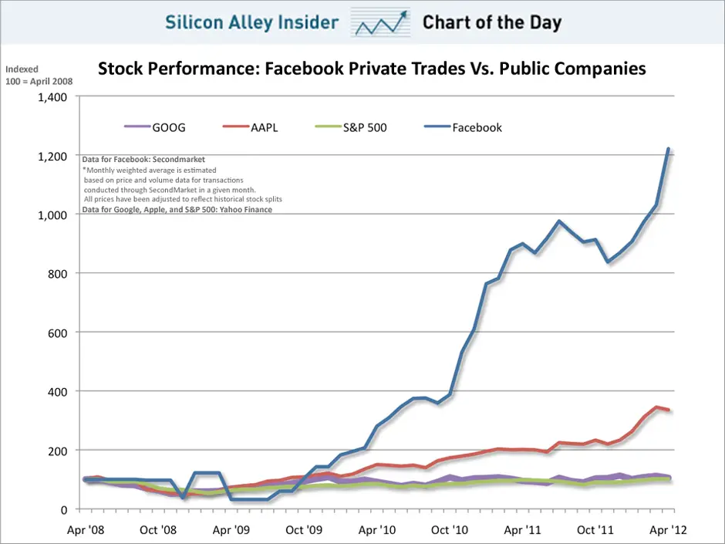Click the 1,400 y-axis label
Image resolution: width=725 pixels, height=544 pixels.
point(52,97)
